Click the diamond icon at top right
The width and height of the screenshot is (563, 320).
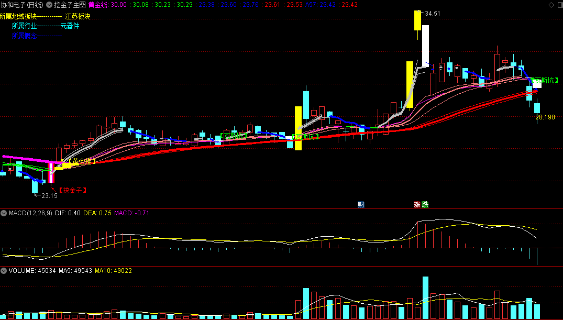[551, 5]
